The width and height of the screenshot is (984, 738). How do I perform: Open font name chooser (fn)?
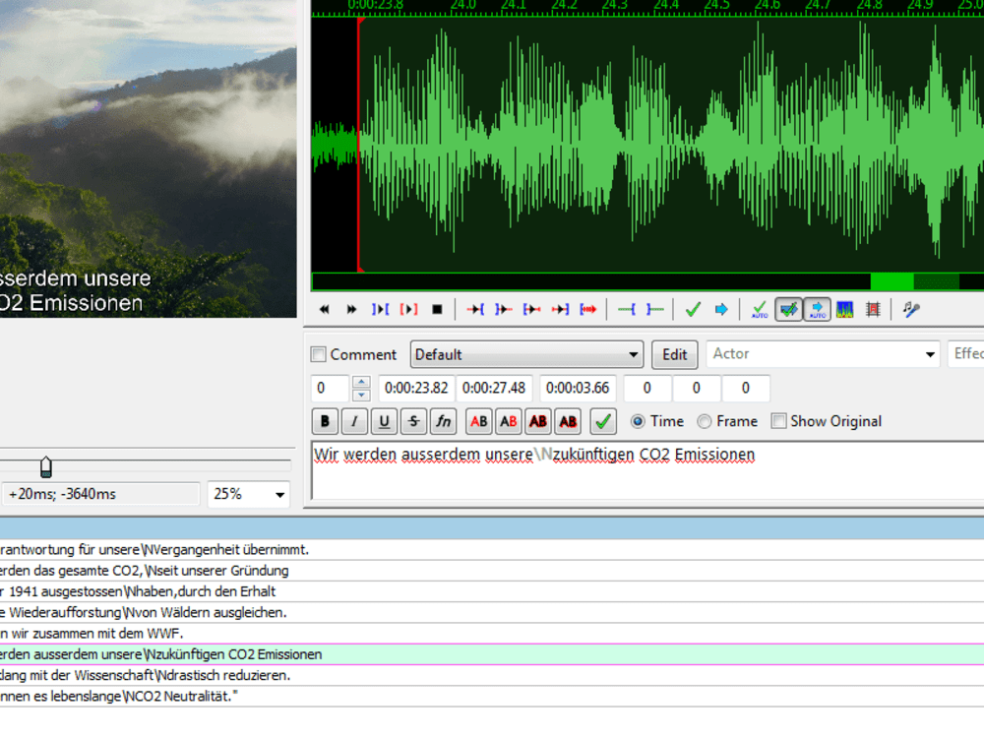click(444, 421)
